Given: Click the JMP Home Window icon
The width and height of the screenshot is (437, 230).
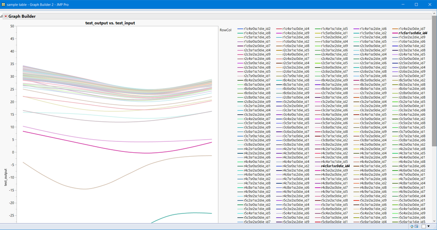Looking at the screenshot, I should (x=412, y=227).
